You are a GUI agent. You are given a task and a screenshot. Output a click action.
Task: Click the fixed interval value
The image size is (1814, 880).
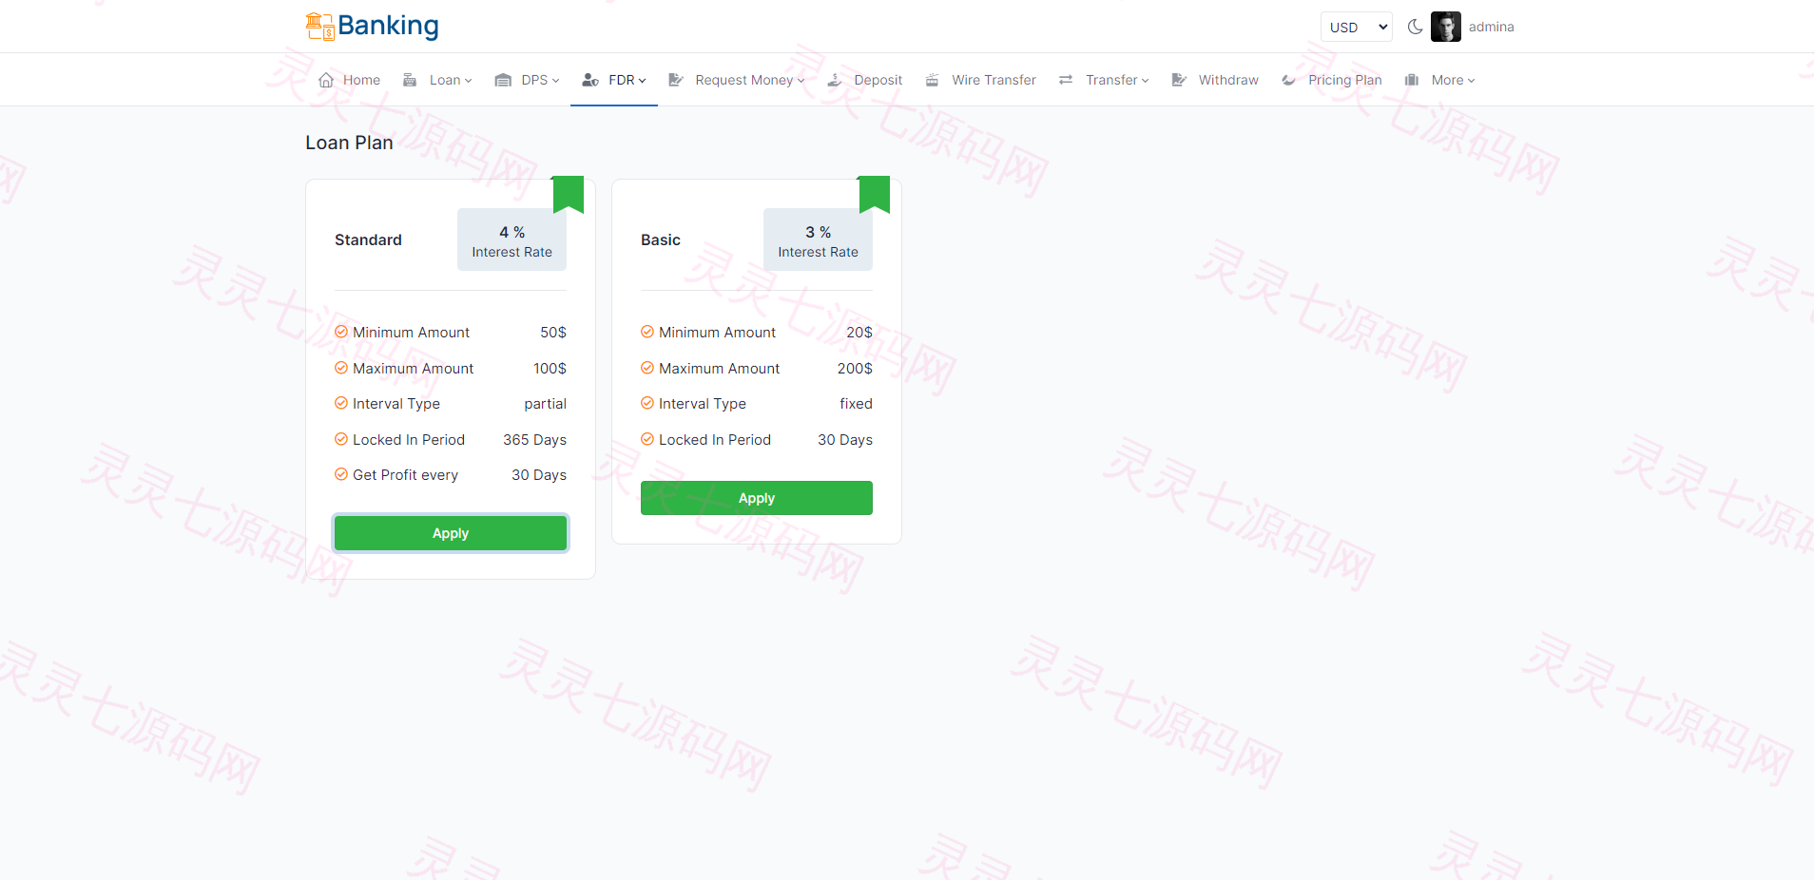[856, 403]
